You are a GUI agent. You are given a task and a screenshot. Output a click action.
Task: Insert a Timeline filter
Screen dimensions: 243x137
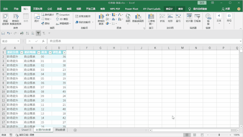pyautogui.click(x=197, y=18)
